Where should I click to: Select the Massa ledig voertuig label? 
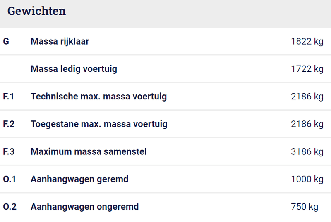pyautogui.click(x=74, y=69)
